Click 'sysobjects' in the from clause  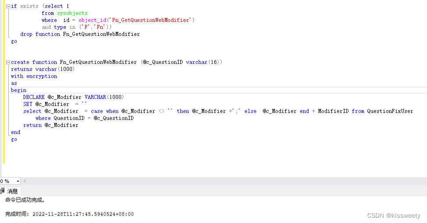[72, 13]
